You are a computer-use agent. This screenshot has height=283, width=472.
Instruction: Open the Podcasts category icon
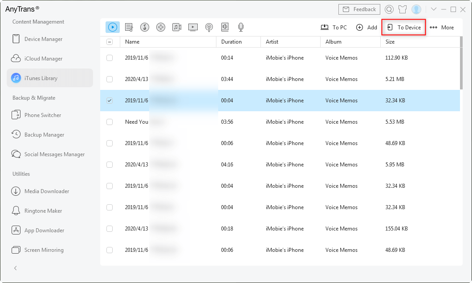click(x=209, y=28)
